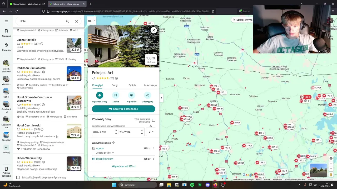Viewport: 337px width, 189px height.
Task: Click Prywatność link in map footer
Action: 277,180
